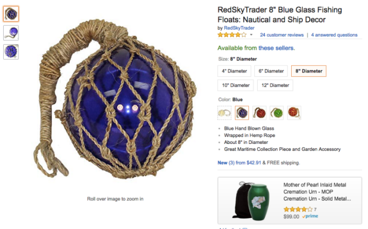
Task: Open the 'these sellers' link
Action: point(276,48)
